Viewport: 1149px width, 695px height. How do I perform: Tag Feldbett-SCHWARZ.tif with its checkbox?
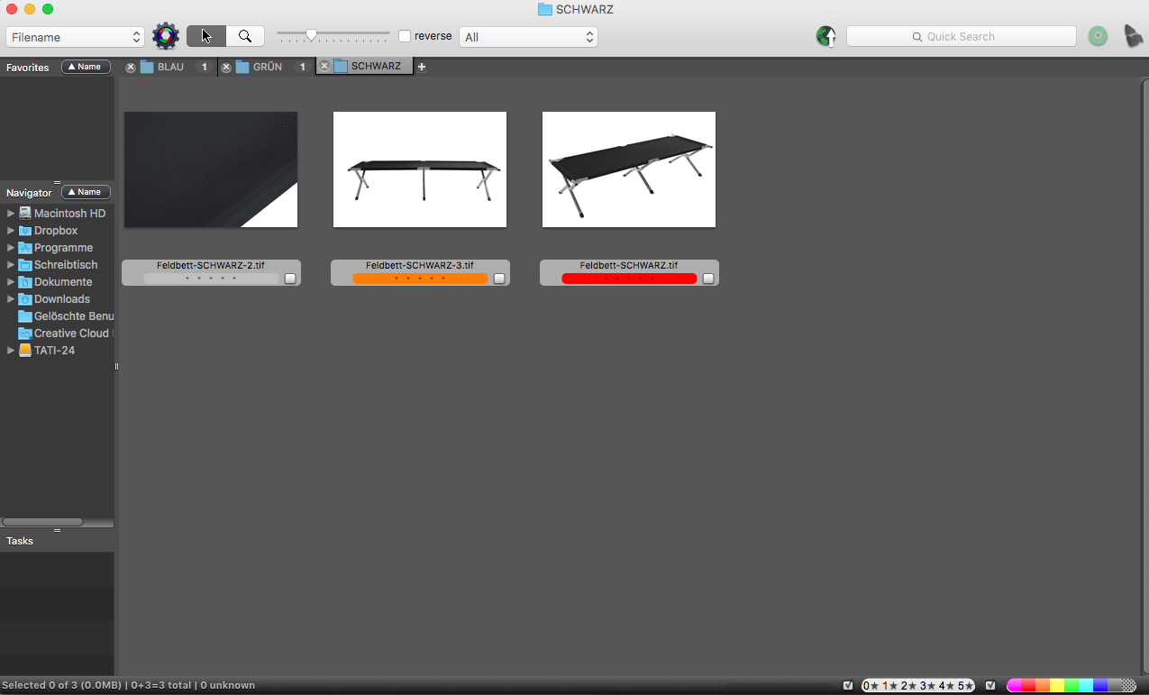(708, 279)
